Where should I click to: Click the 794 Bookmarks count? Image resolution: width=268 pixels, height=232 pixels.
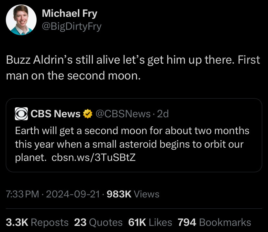click(214, 222)
